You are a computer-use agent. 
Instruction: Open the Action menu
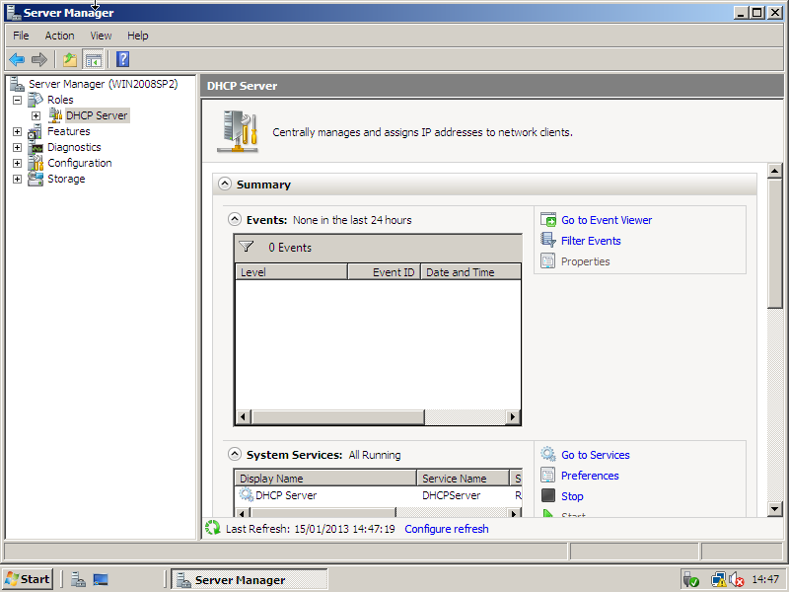point(59,36)
